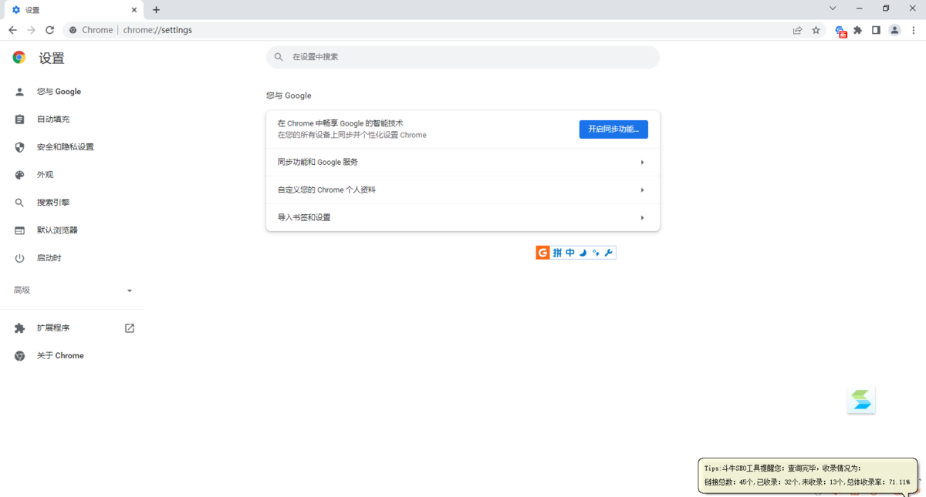The height and width of the screenshot is (497, 926).
Task: Click the share icon in the address bar
Action: click(x=797, y=30)
